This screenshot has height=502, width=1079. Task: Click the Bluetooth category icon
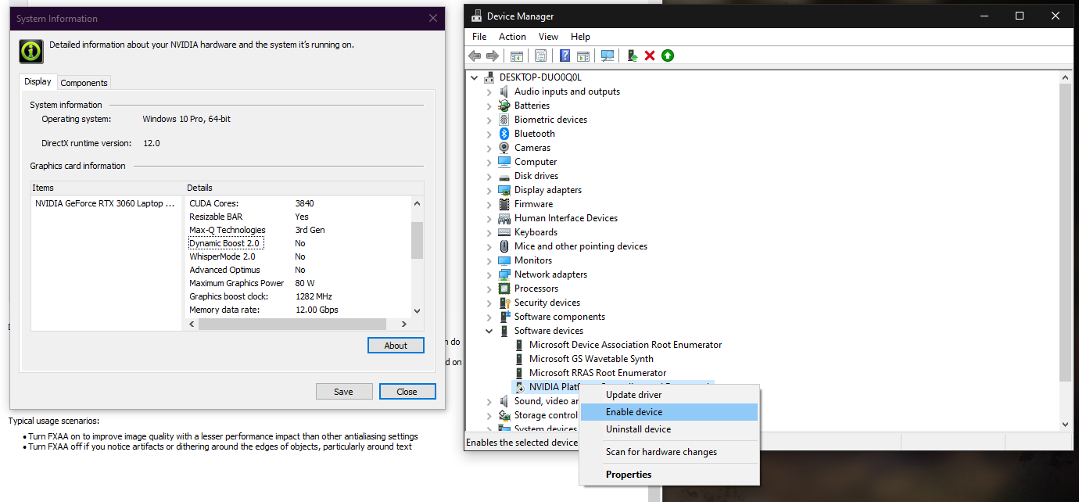pos(504,134)
